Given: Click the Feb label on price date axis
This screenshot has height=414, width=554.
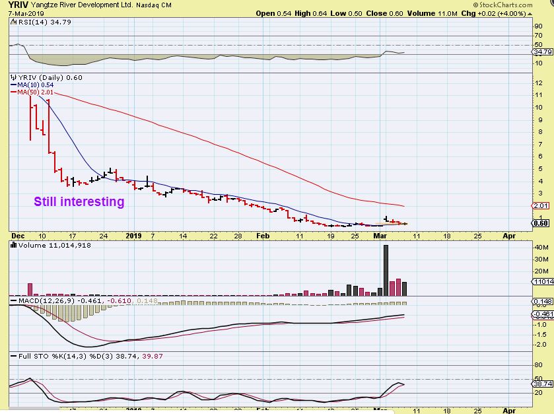Looking at the screenshot, I should (263, 236).
